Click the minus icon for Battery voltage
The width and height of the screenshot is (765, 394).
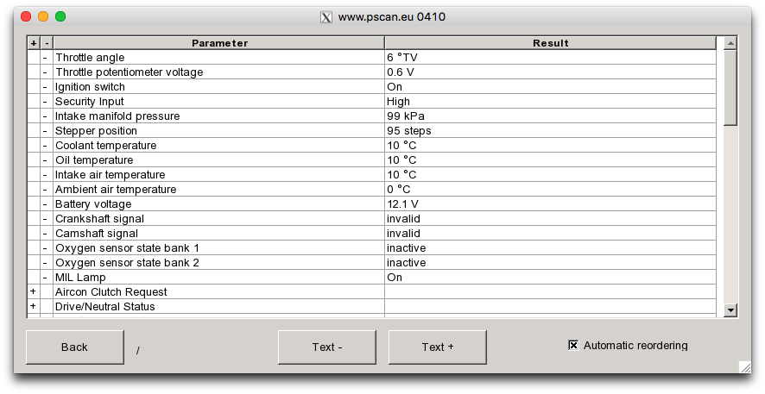tap(46, 203)
